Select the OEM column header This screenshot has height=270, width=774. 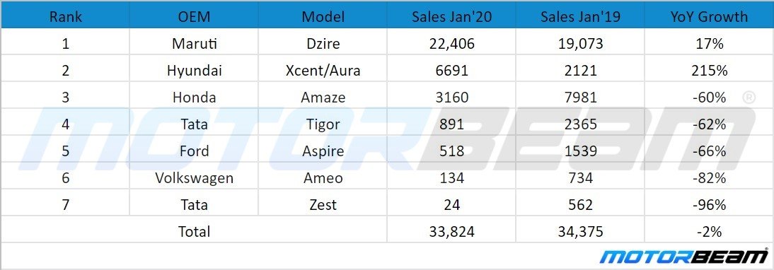pos(194,17)
